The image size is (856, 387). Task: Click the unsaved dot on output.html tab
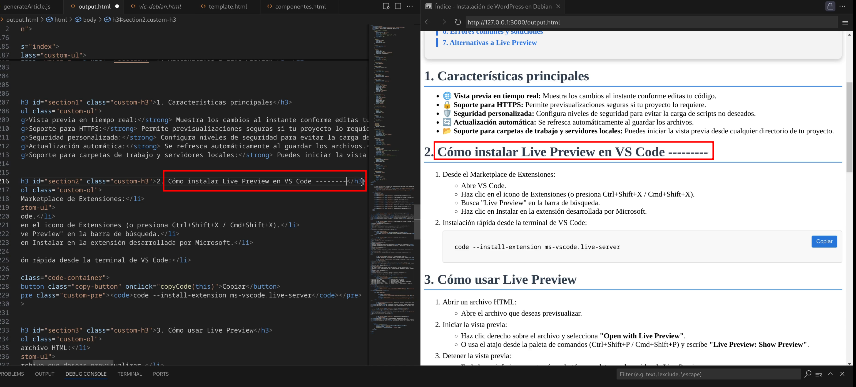(117, 6)
